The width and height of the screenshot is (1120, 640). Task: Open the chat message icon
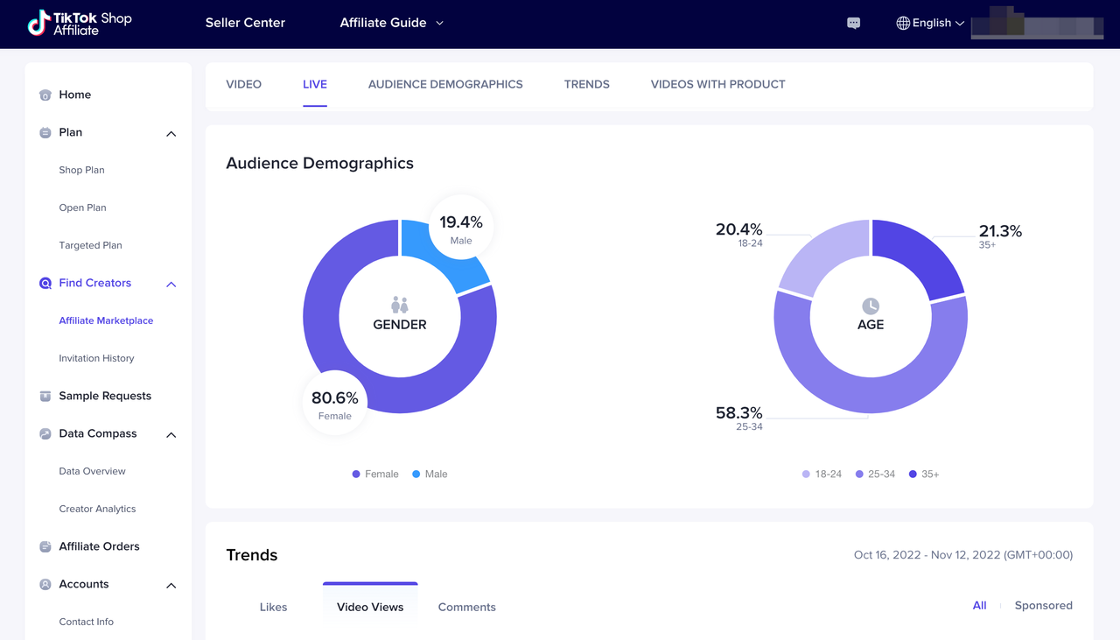(854, 24)
